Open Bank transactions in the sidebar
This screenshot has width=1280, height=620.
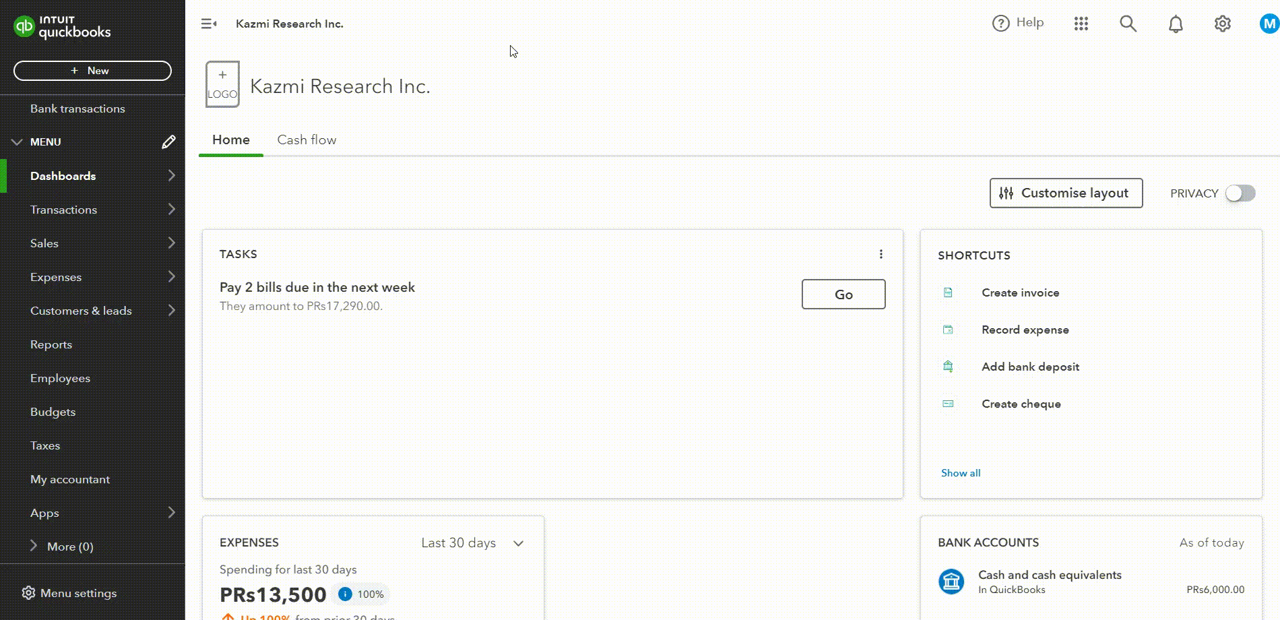[x=77, y=108]
